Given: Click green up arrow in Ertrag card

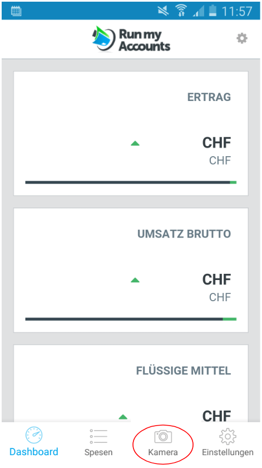Looking at the screenshot, I should pyautogui.click(x=135, y=143).
